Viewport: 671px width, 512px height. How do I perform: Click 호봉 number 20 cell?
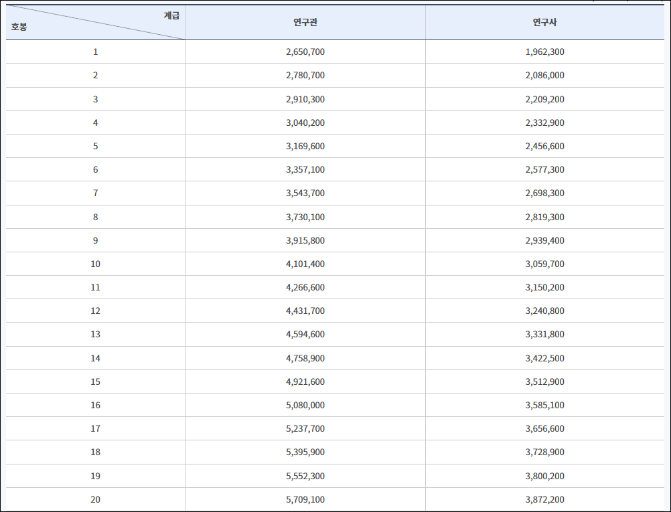click(x=96, y=499)
